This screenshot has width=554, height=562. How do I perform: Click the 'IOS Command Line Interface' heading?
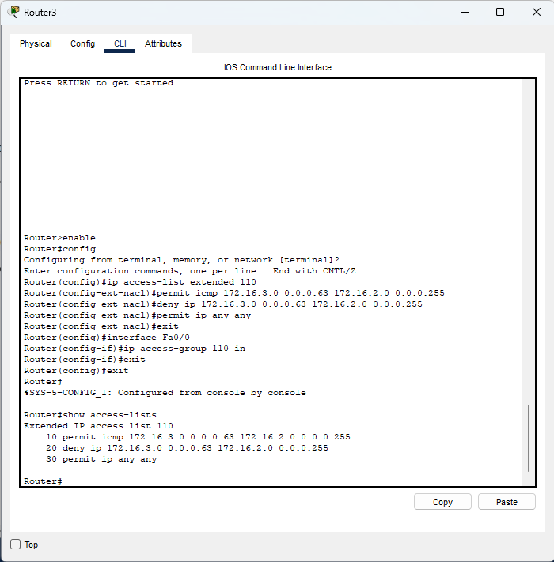click(278, 67)
